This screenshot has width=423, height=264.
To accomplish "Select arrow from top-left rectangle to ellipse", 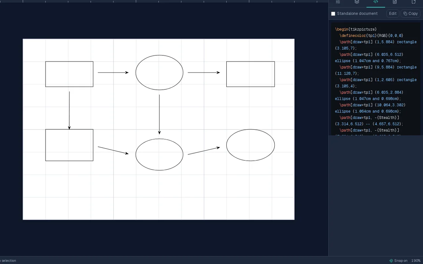I will [x=113, y=73].
